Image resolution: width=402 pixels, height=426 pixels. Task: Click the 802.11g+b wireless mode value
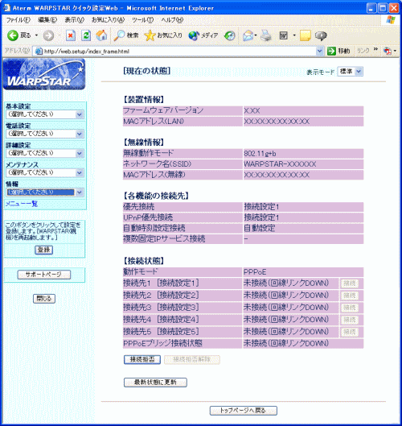[x=260, y=154]
